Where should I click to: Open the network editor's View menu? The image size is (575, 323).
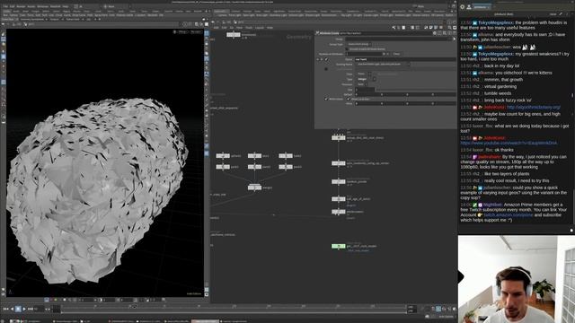coord(239,28)
